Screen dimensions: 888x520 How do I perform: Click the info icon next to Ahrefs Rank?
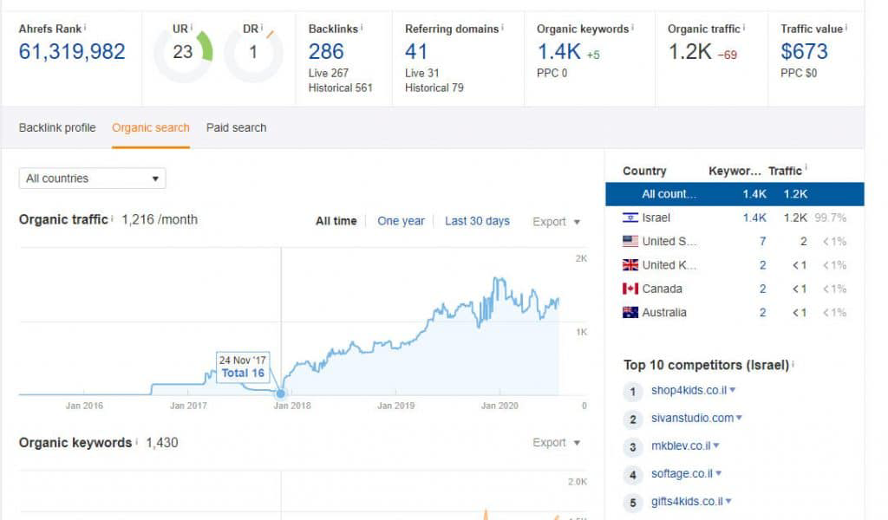(85, 26)
